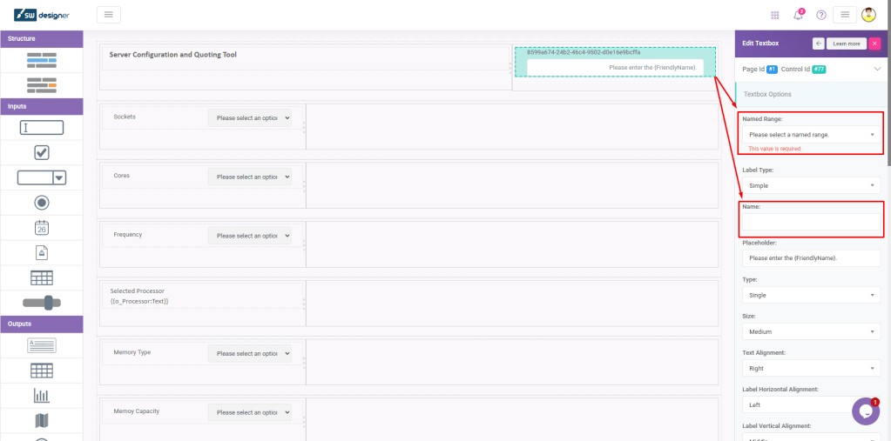This screenshot has width=891, height=441.
Task: Close the Edit Textbox panel
Action: click(874, 43)
